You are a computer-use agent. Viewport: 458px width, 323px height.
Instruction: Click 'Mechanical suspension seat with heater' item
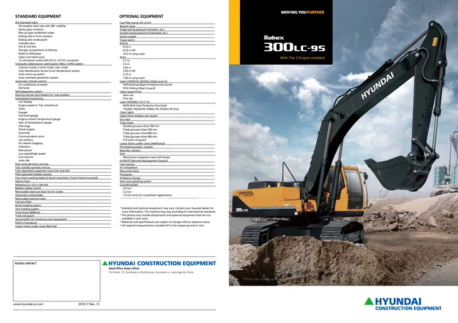coord(146,157)
